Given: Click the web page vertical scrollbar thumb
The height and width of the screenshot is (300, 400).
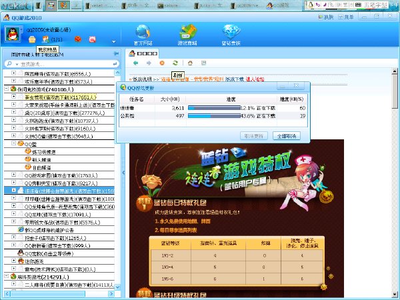Looking at the screenshot, I should click(x=395, y=91).
